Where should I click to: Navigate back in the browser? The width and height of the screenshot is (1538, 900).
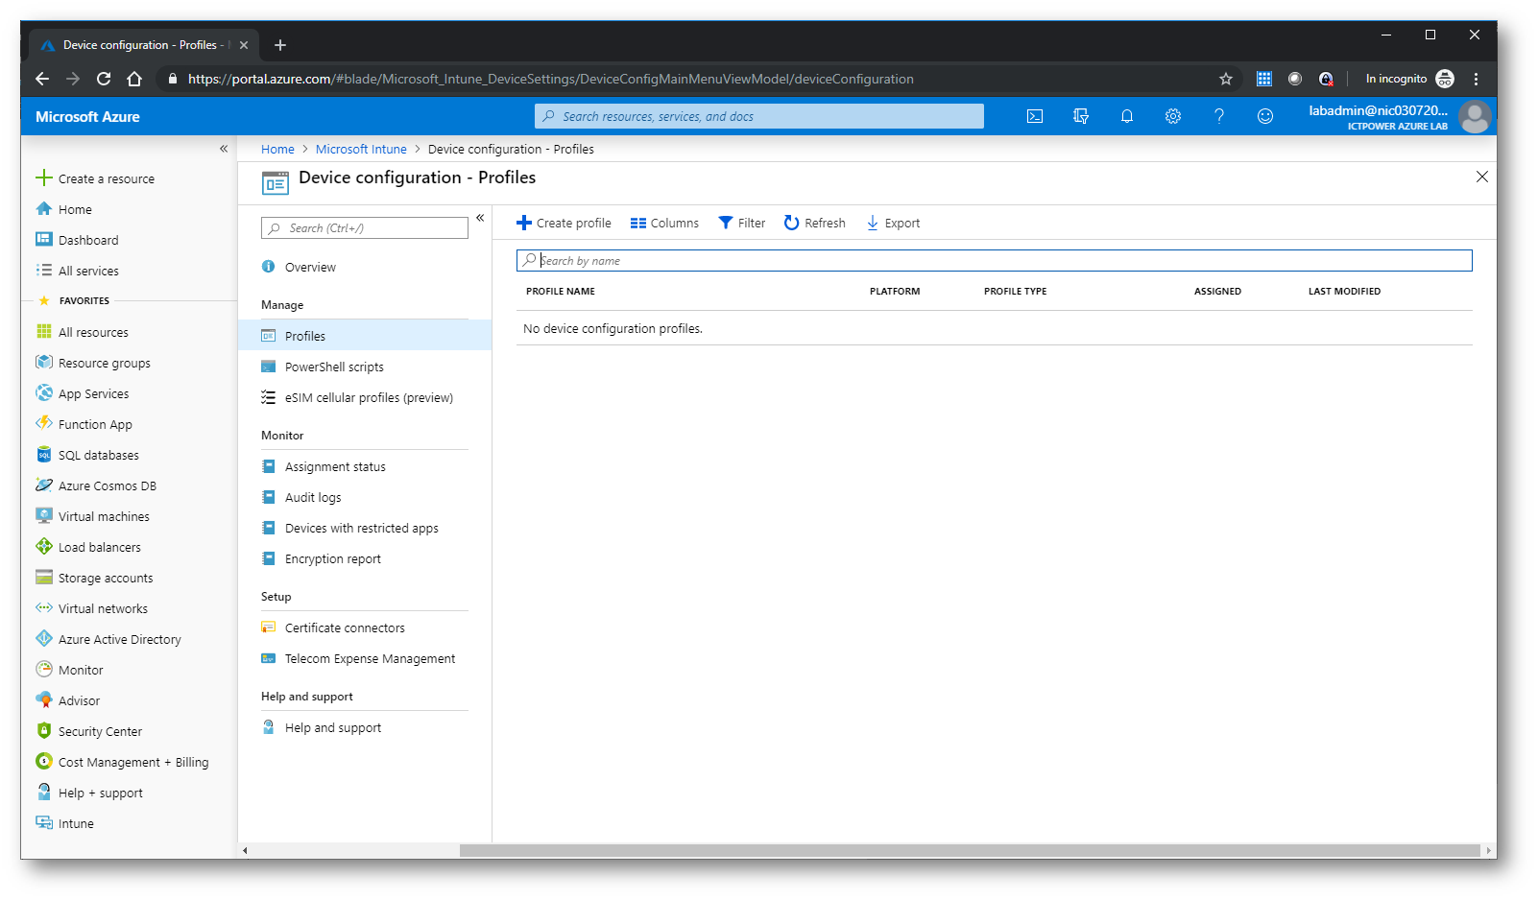(41, 79)
